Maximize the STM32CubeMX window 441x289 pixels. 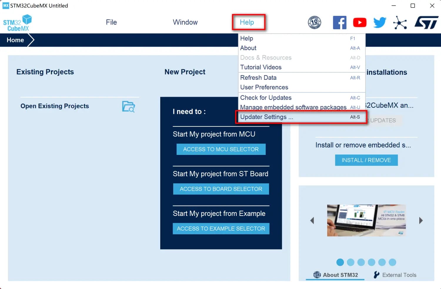pyautogui.click(x=413, y=6)
